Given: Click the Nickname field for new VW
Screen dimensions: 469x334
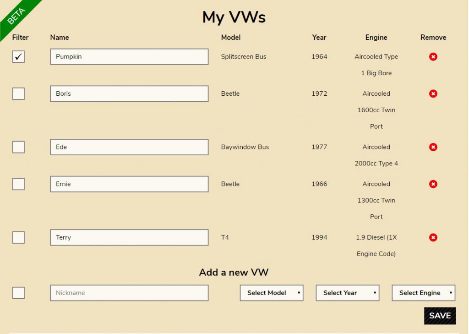Looking at the screenshot, I should click(x=129, y=293).
